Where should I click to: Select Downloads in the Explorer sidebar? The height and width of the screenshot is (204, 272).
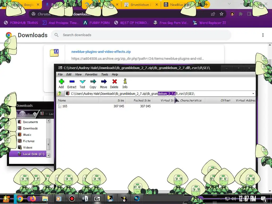pos(28,128)
